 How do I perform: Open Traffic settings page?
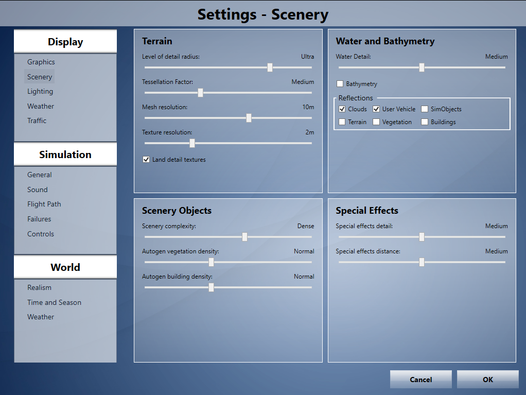click(x=37, y=121)
